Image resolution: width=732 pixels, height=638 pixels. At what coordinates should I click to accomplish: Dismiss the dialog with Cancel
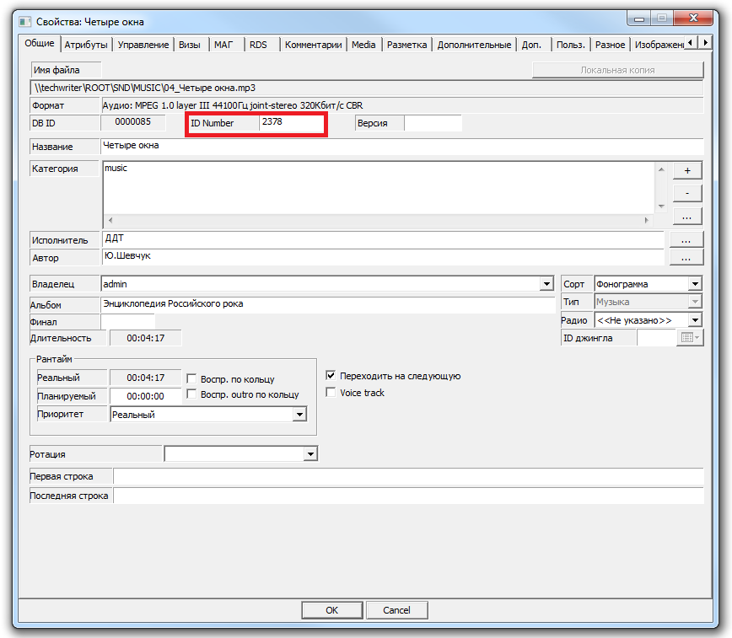(x=397, y=610)
